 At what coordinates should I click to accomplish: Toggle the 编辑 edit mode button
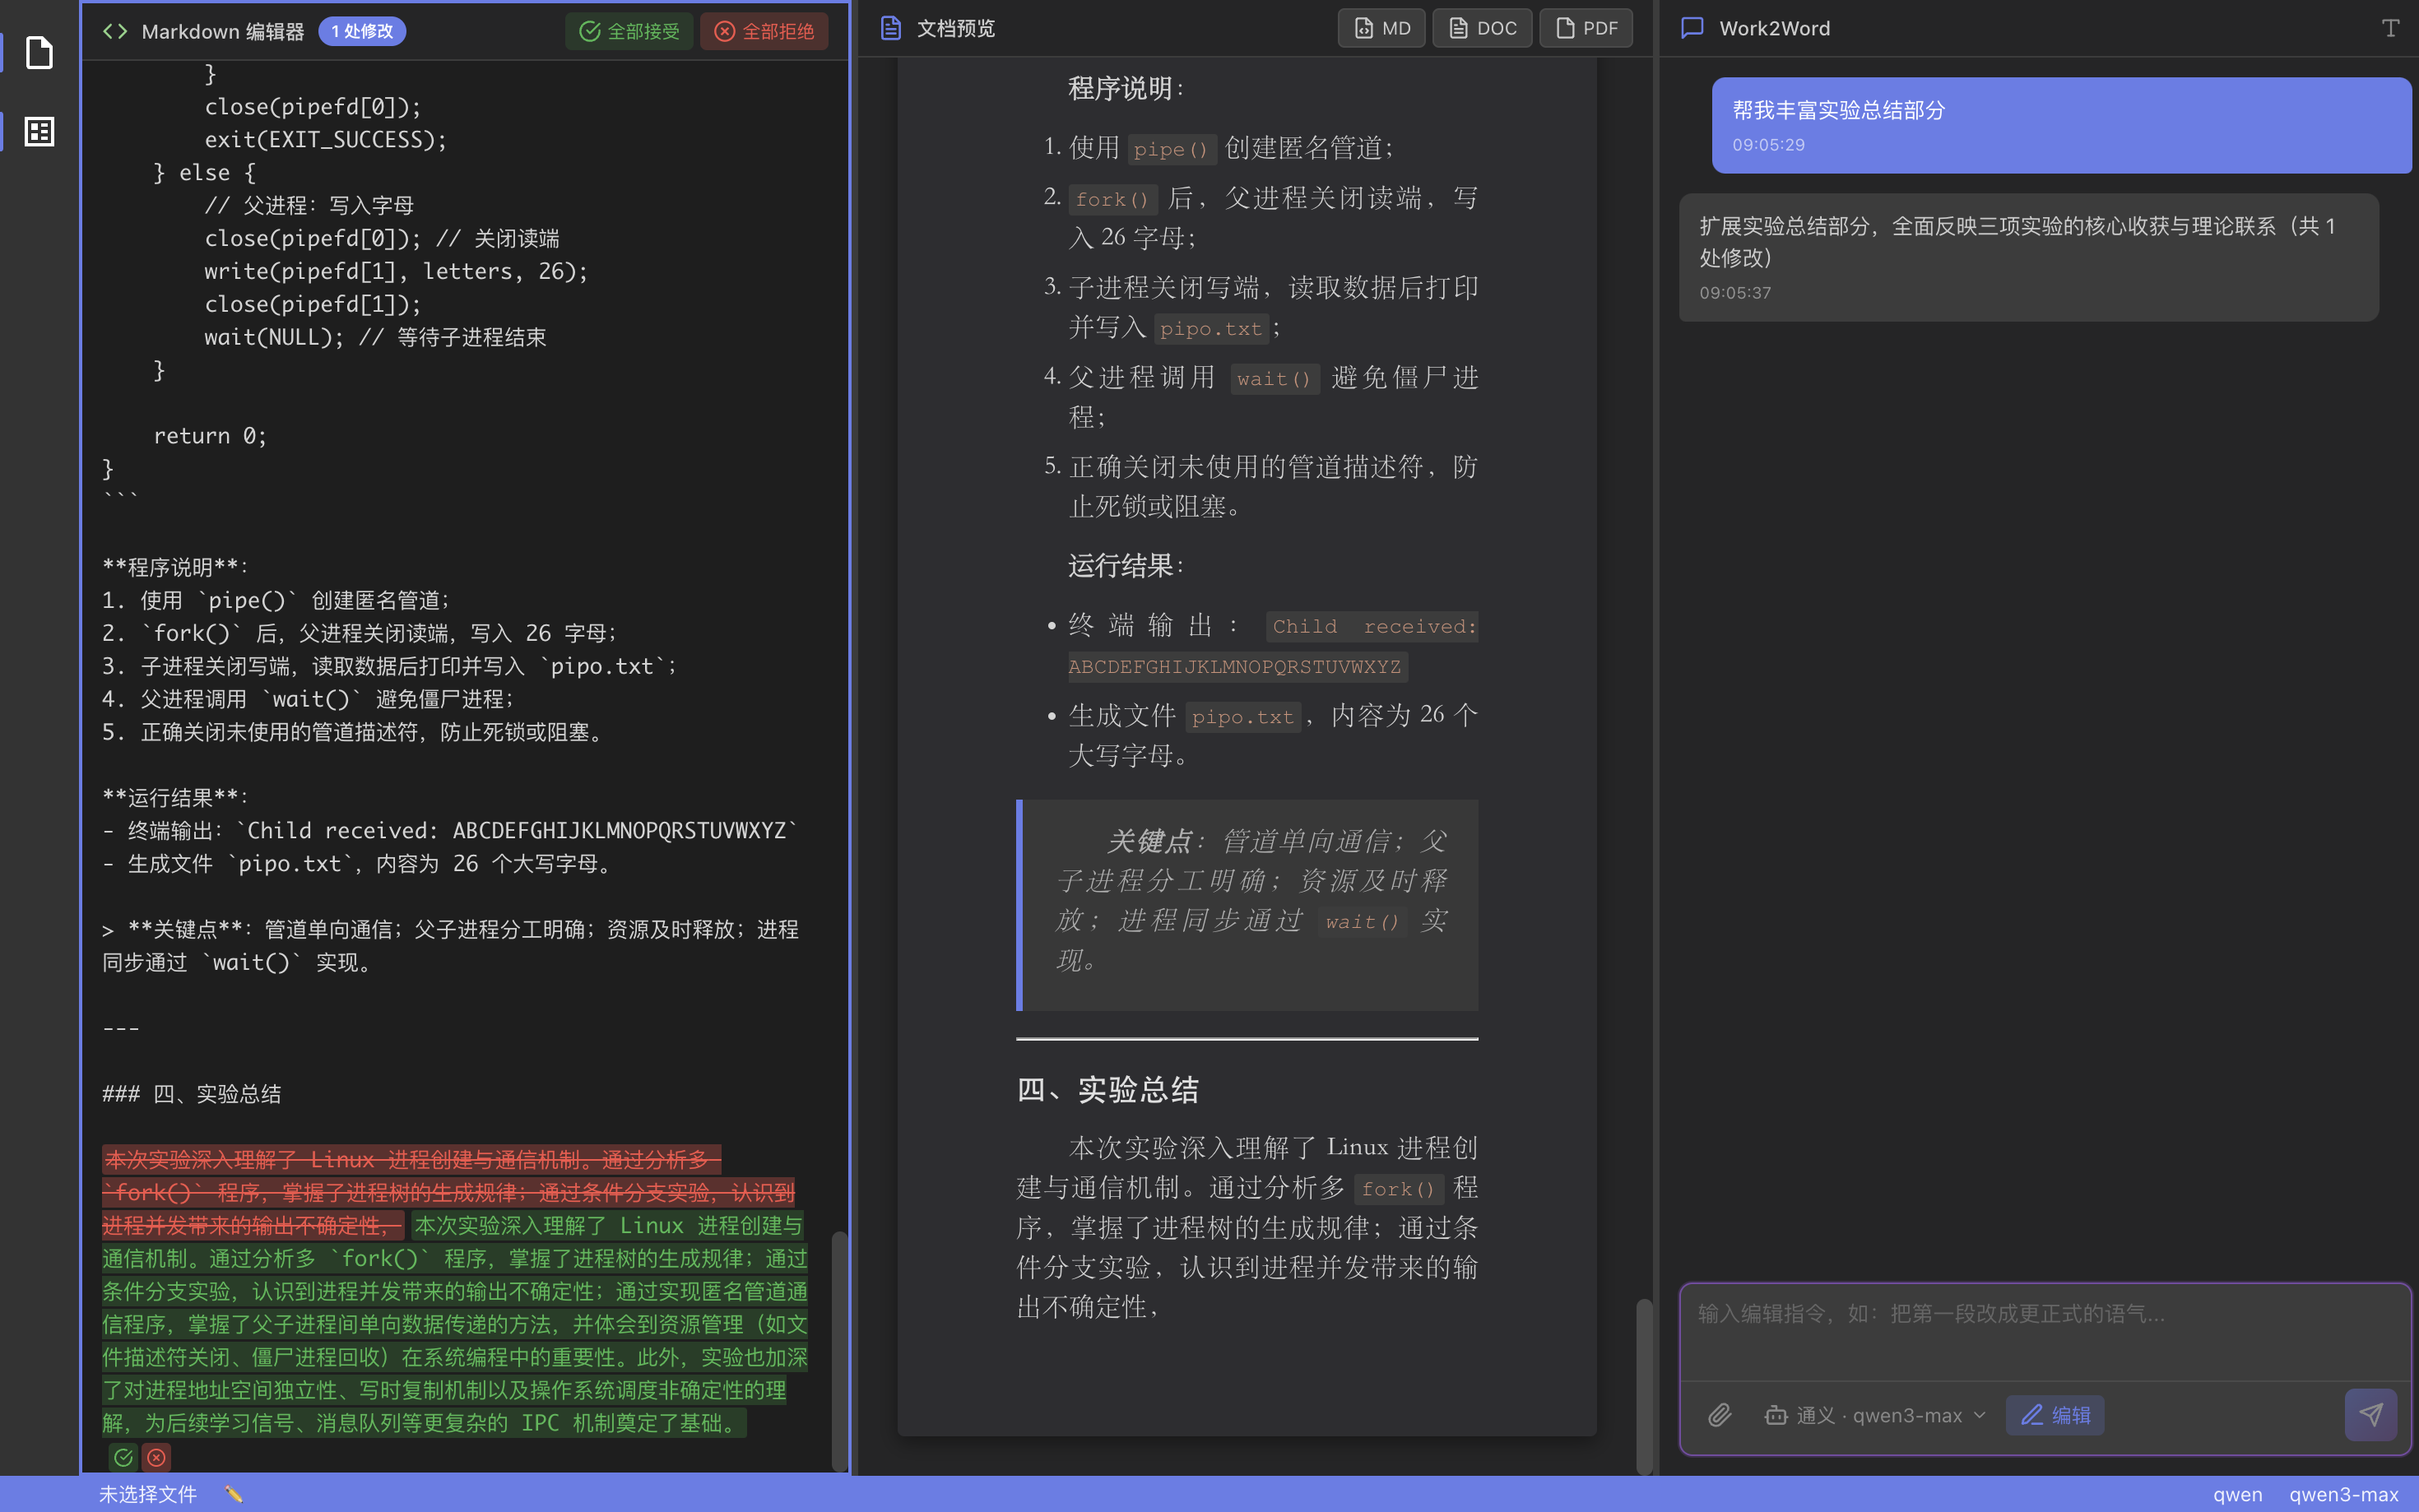2055,1415
